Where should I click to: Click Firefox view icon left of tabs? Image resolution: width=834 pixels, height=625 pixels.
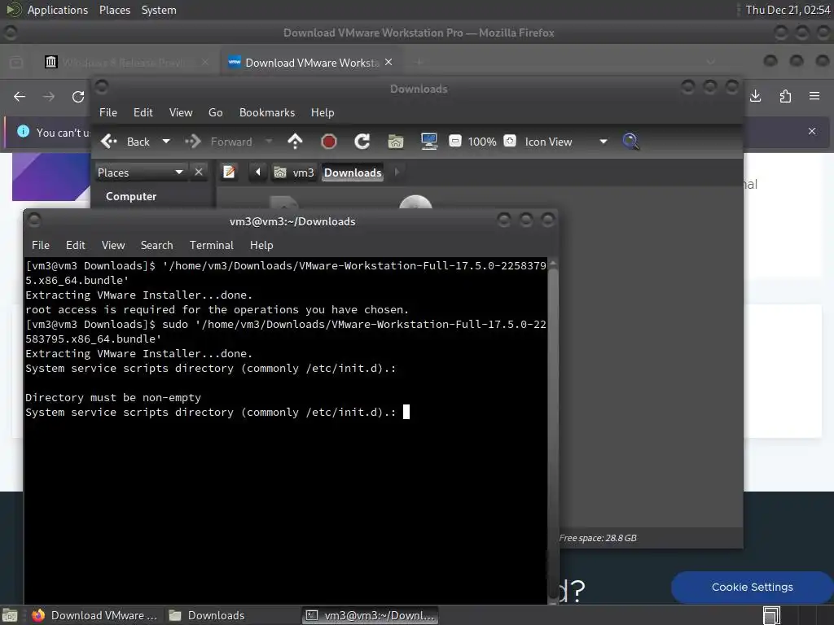(16, 62)
